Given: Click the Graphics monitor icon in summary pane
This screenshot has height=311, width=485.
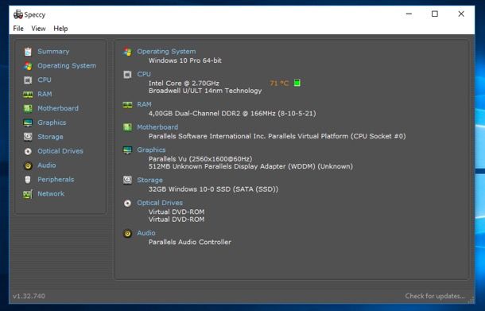Looking at the screenshot, I should [127, 150].
